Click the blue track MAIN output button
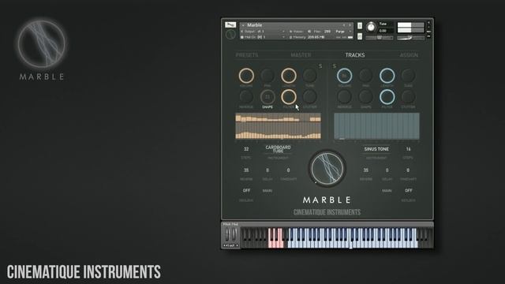 [x=387, y=191]
